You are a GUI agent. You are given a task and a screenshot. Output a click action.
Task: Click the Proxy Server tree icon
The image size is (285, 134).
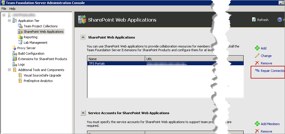[x=14, y=48]
